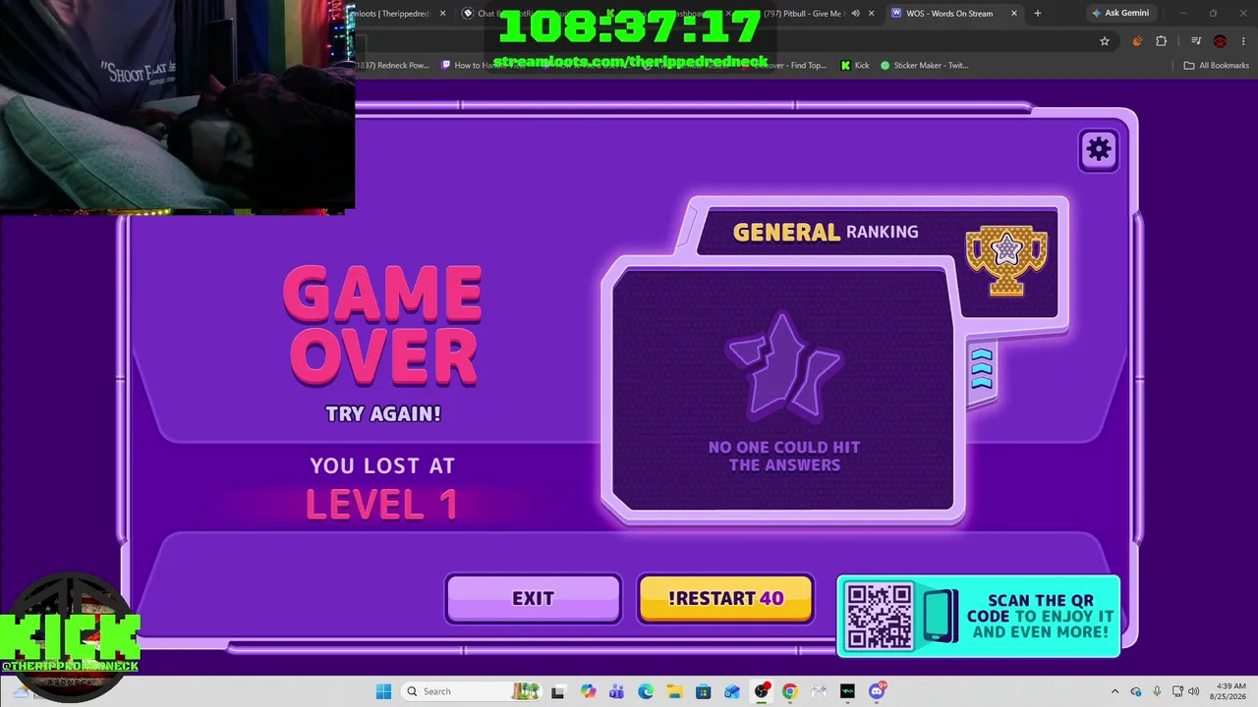Open the Kick bookmark
This screenshot has height=707, width=1258.
point(855,66)
